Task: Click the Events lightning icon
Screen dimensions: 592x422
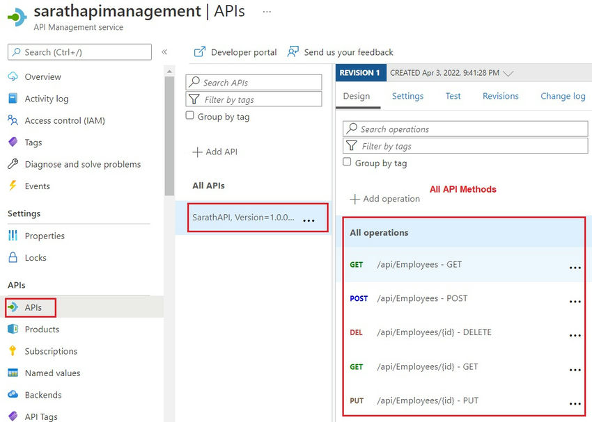Action: (13, 186)
